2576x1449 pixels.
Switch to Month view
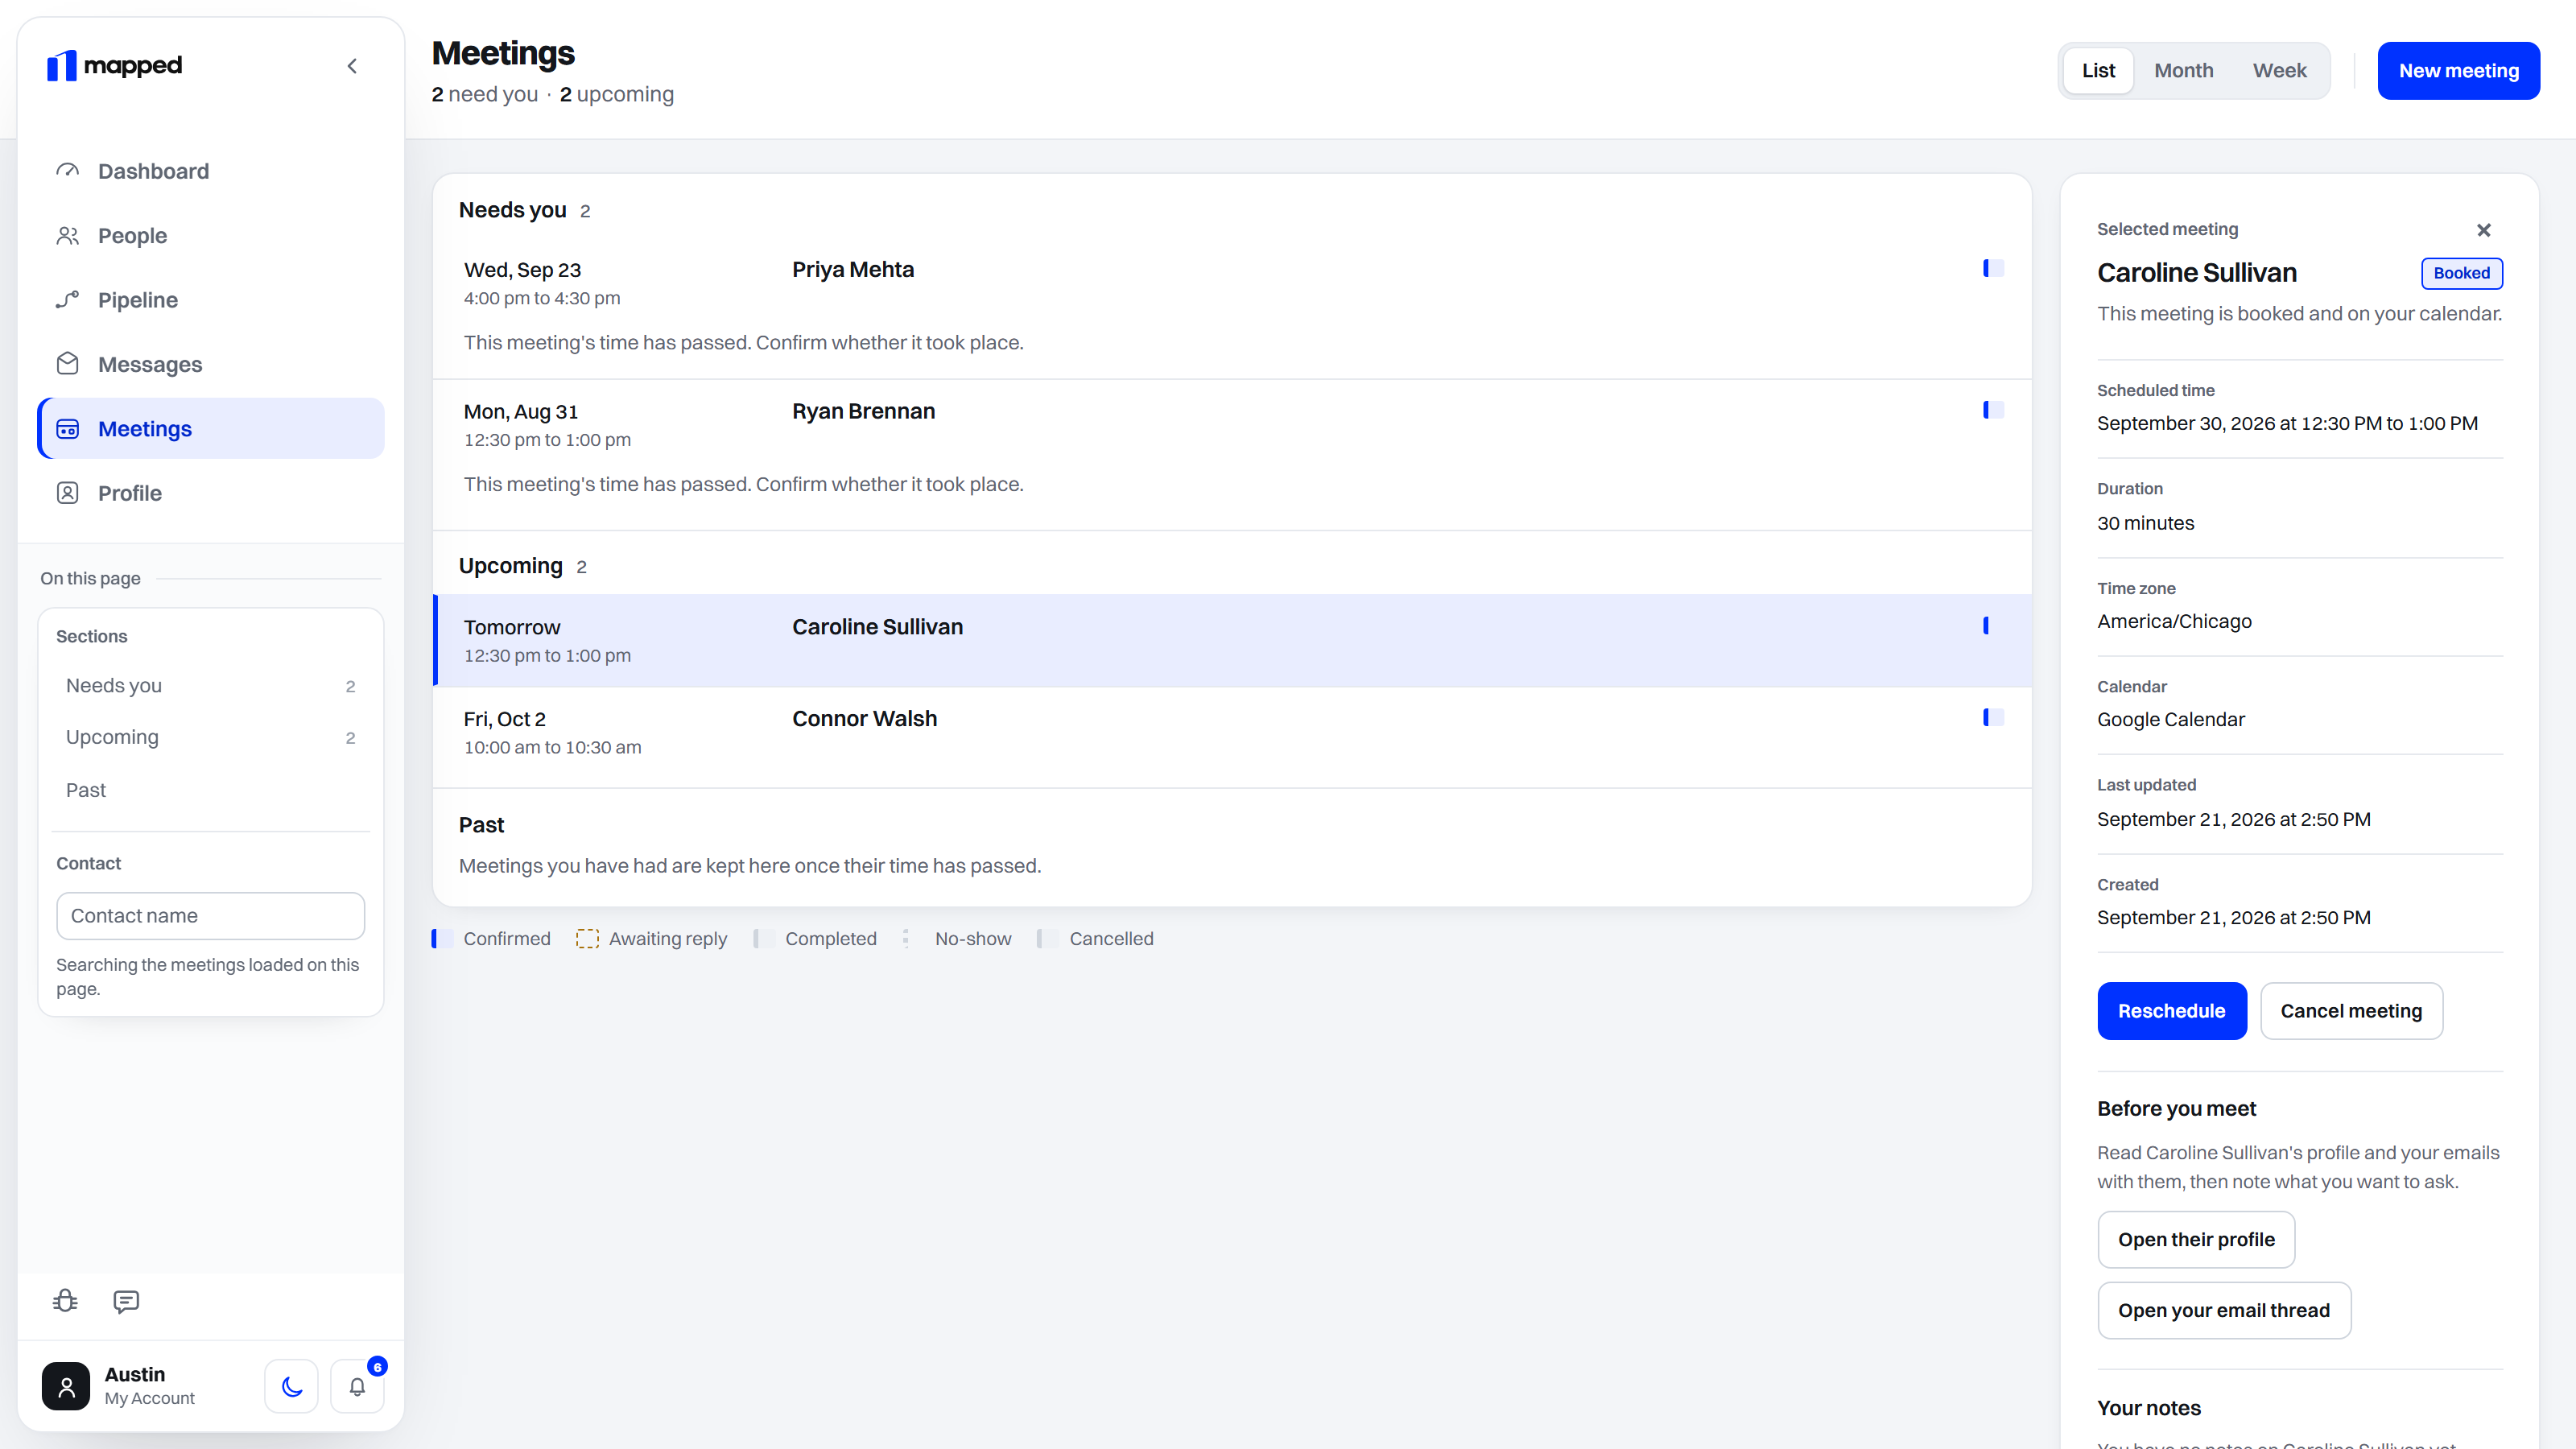point(2183,71)
